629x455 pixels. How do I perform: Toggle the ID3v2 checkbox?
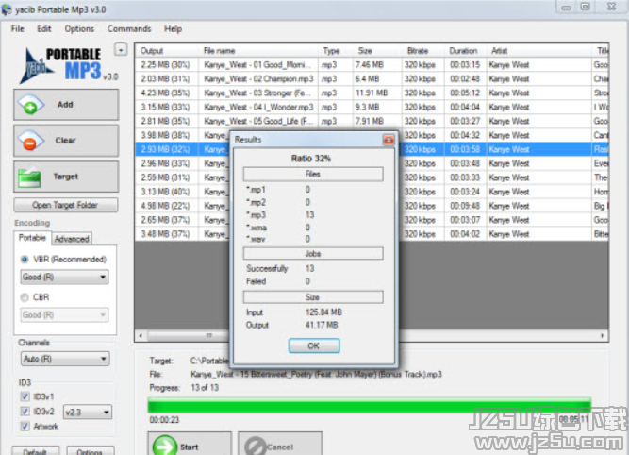tap(25, 412)
